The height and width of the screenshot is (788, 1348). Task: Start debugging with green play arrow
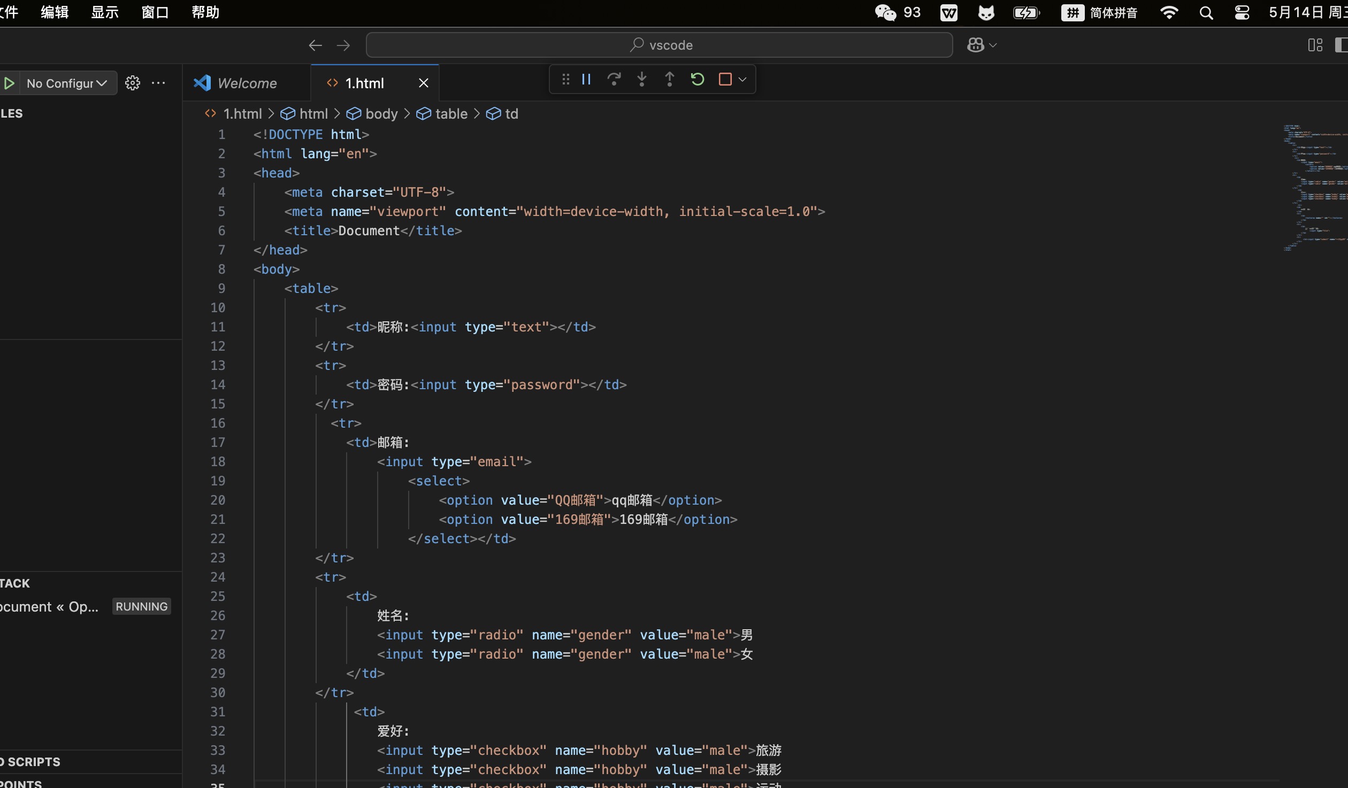(9, 83)
